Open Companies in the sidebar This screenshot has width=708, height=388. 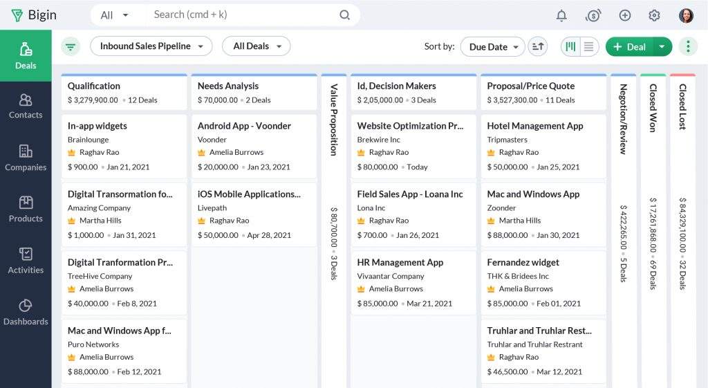[x=26, y=158]
